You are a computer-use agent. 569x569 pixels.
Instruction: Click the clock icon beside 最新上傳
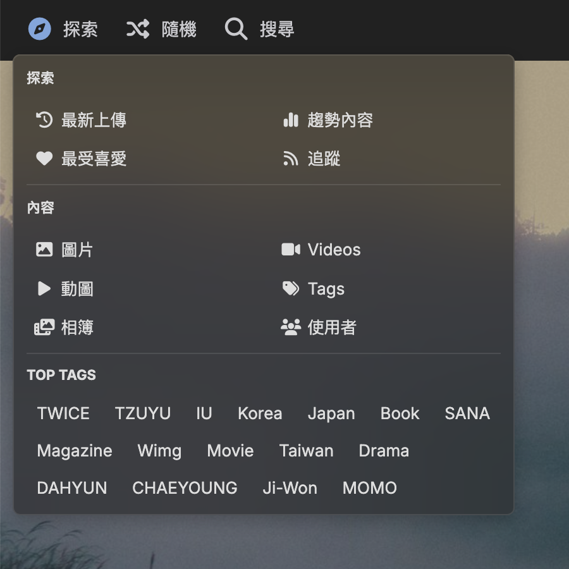[x=44, y=120]
